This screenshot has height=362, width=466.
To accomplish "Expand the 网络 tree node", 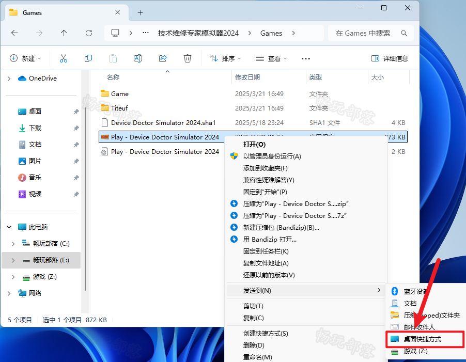I will click(x=9, y=293).
